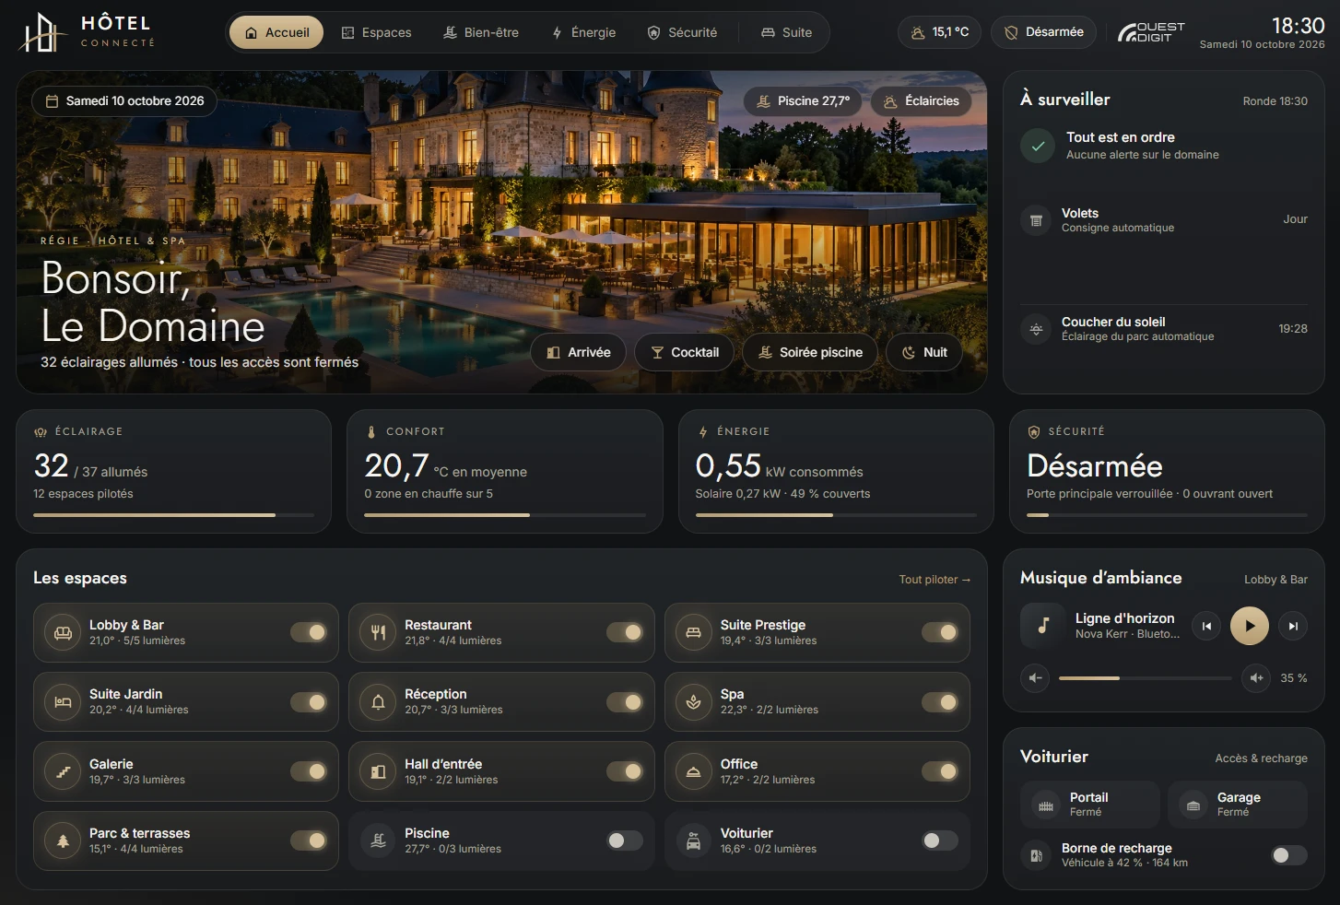This screenshot has height=905, width=1340.
Task: Toggle the Galerie lights switch
Action: [x=309, y=771]
